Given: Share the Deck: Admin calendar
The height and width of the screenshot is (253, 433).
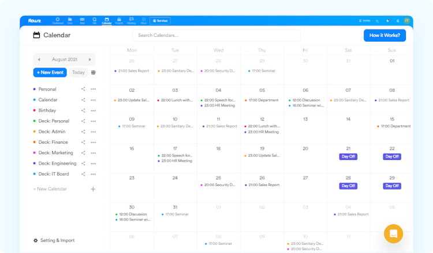Looking at the screenshot, I should 83,132.
